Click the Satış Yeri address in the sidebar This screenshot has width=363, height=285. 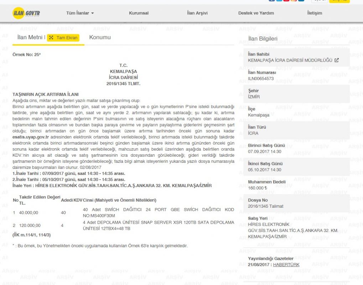[293, 230]
